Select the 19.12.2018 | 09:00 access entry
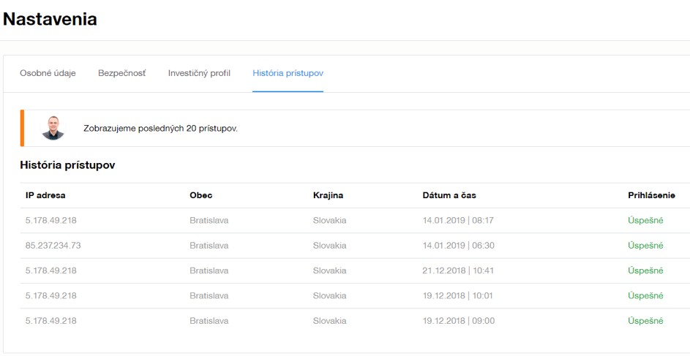This screenshot has width=690, height=356. coord(458,321)
